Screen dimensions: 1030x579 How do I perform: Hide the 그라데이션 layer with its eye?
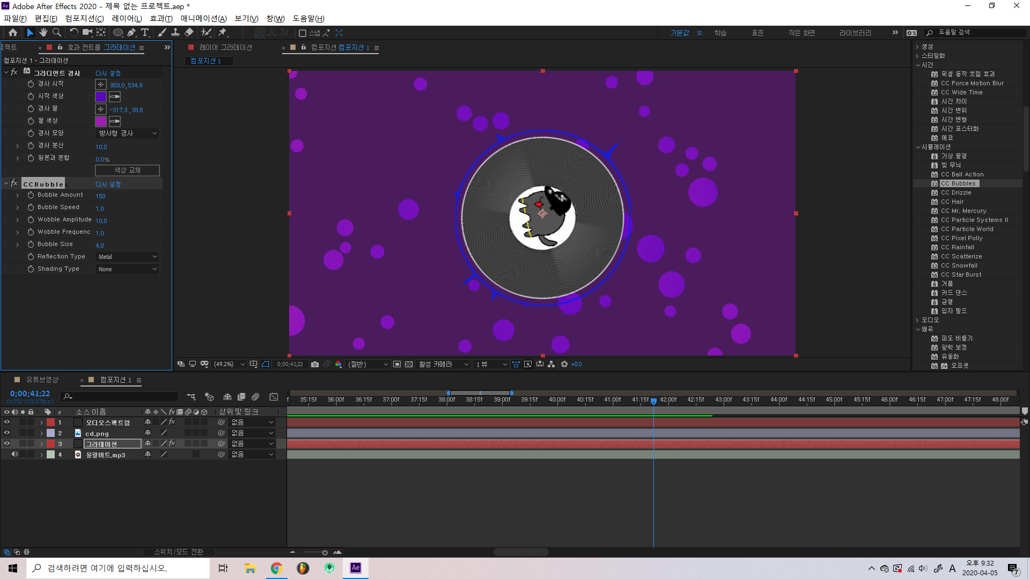(x=7, y=444)
